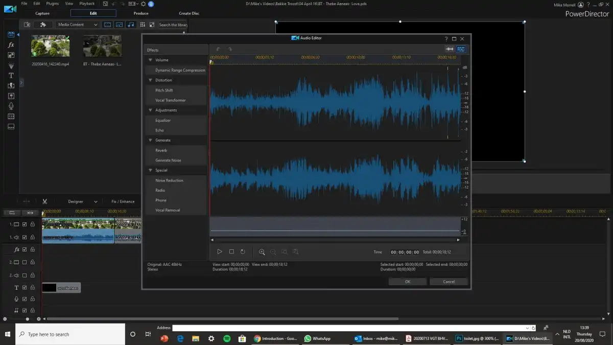Viewport: 613px width, 345px height.
Task: Play the audio in Audio Editor
Action: 220,251
